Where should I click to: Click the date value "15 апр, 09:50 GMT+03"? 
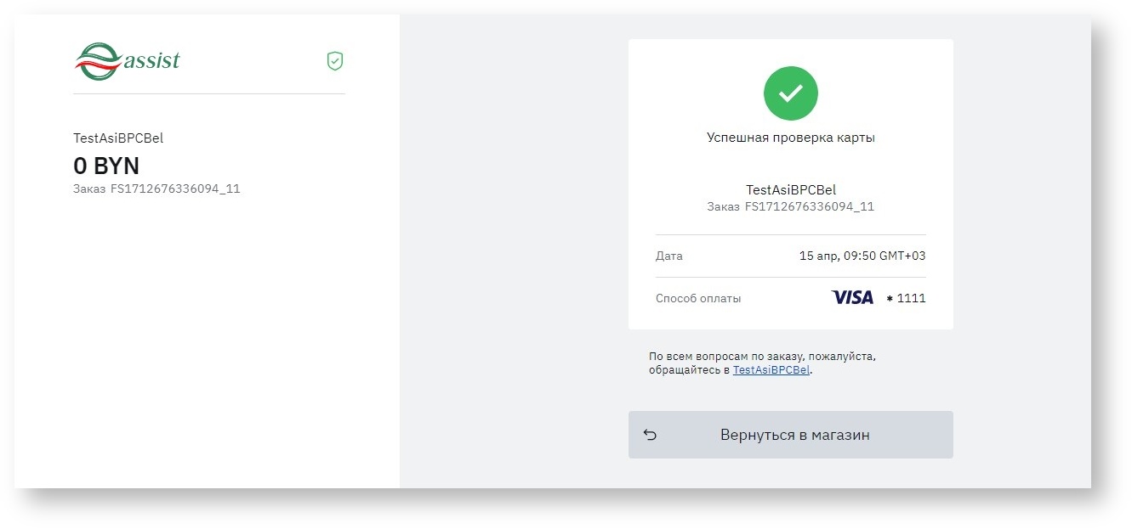coord(862,256)
